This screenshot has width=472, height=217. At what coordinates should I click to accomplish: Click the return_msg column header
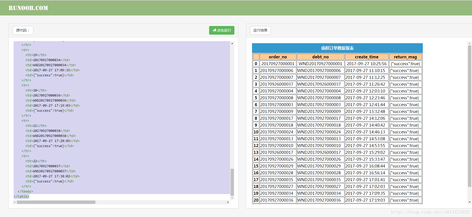pyautogui.click(x=405, y=57)
